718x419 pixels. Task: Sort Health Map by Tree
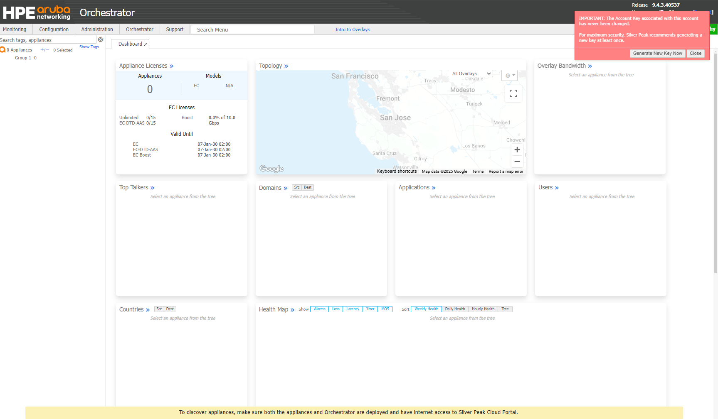[x=505, y=309]
